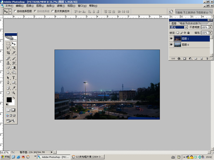Click Jump to ImageReady button
The image size is (214, 160).
11,121
